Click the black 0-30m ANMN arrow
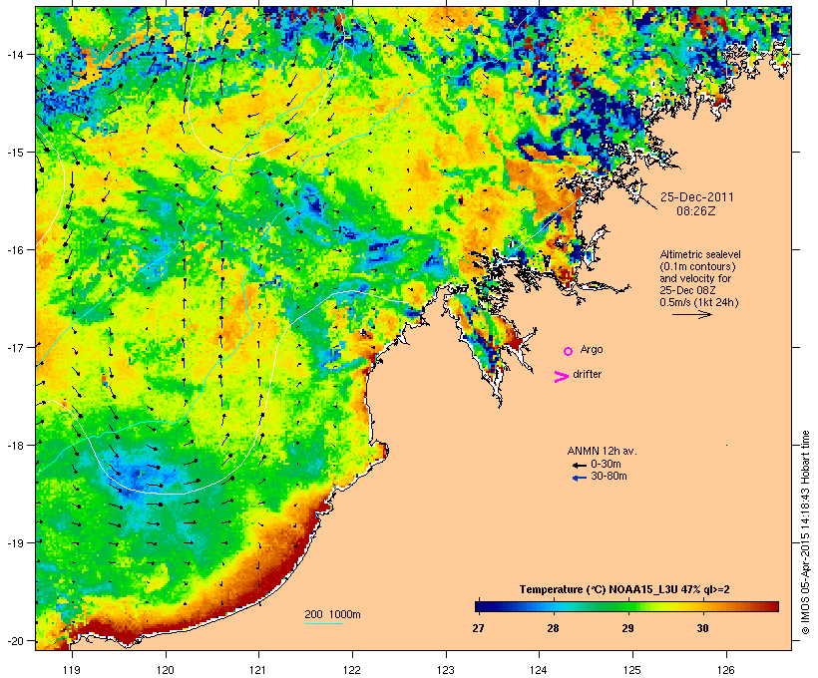 tap(579, 465)
